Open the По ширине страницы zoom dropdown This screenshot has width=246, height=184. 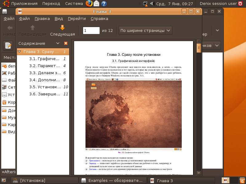click(145, 30)
